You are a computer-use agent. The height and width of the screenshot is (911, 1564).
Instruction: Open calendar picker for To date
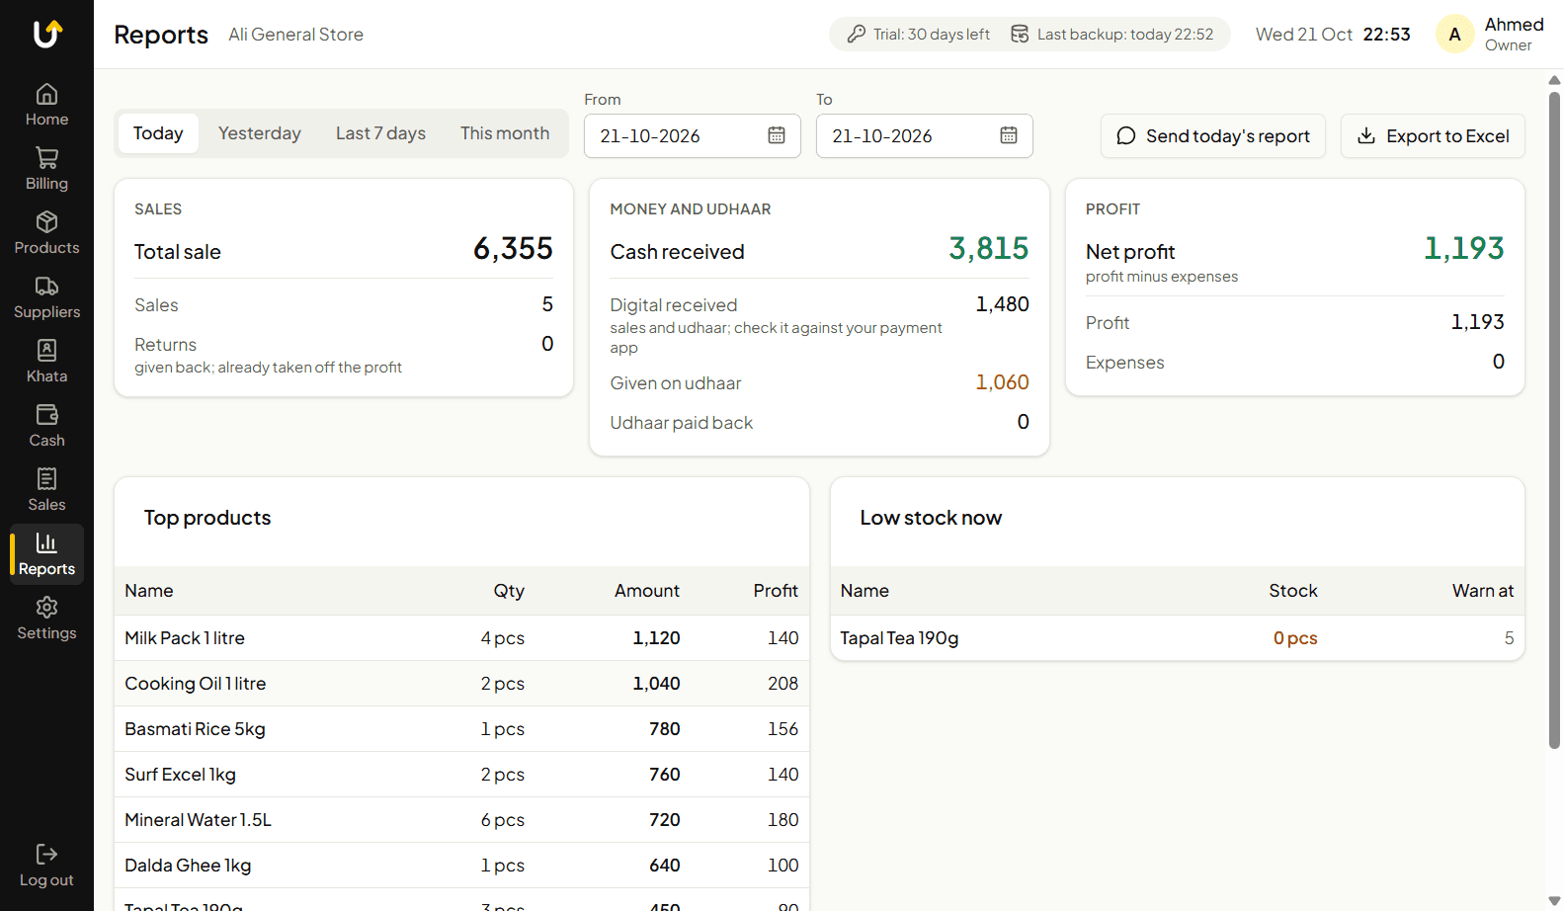point(1009,135)
